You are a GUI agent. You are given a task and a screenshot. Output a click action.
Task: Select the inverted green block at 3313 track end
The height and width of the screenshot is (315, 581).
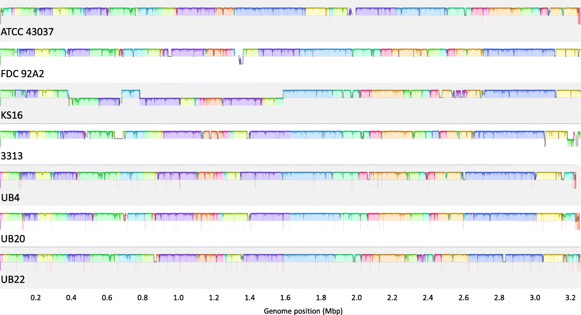(x=571, y=143)
